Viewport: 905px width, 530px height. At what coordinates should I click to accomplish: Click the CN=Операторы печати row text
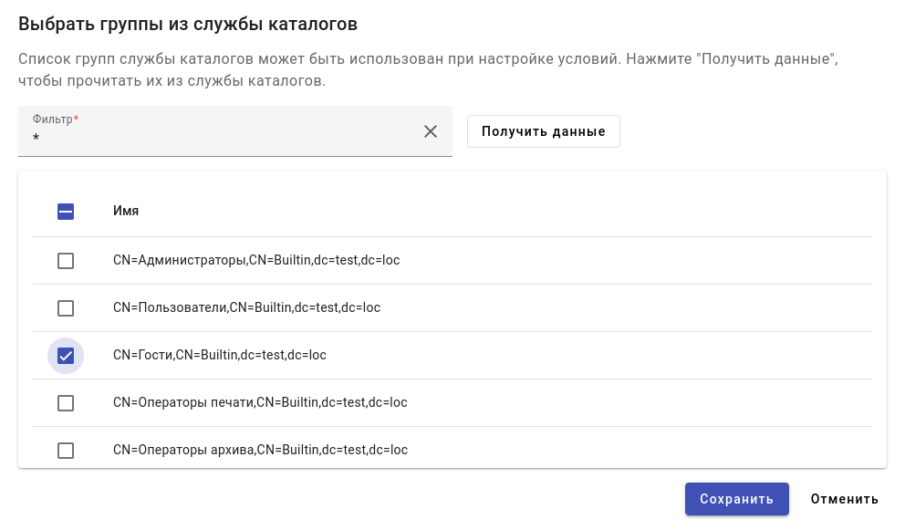(260, 402)
